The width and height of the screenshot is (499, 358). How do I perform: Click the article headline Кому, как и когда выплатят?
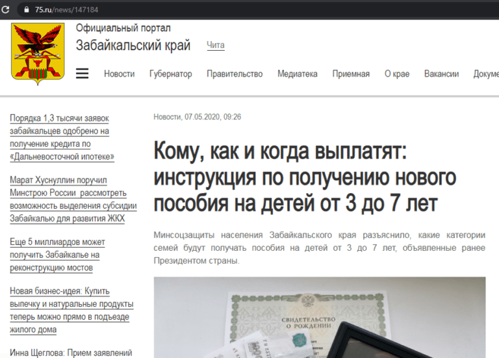coord(305,177)
